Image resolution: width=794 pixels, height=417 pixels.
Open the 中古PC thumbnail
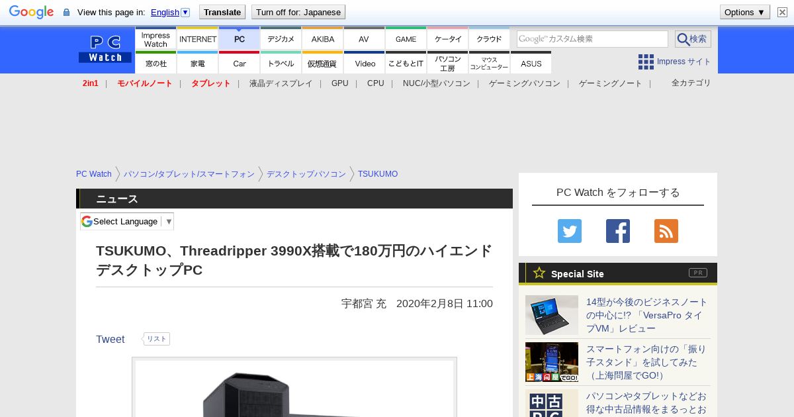click(552, 403)
